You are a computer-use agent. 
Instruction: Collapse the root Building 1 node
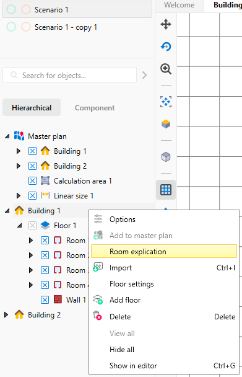point(7,211)
